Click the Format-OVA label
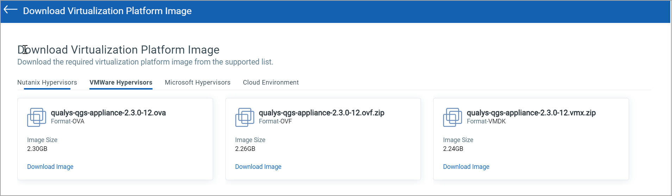The width and height of the screenshot is (672, 196). (68, 121)
